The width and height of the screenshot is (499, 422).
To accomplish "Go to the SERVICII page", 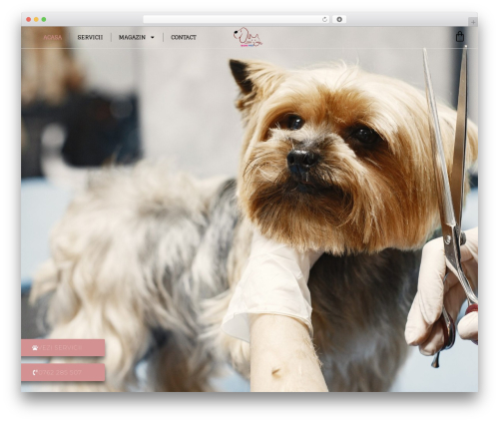I will pos(90,37).
